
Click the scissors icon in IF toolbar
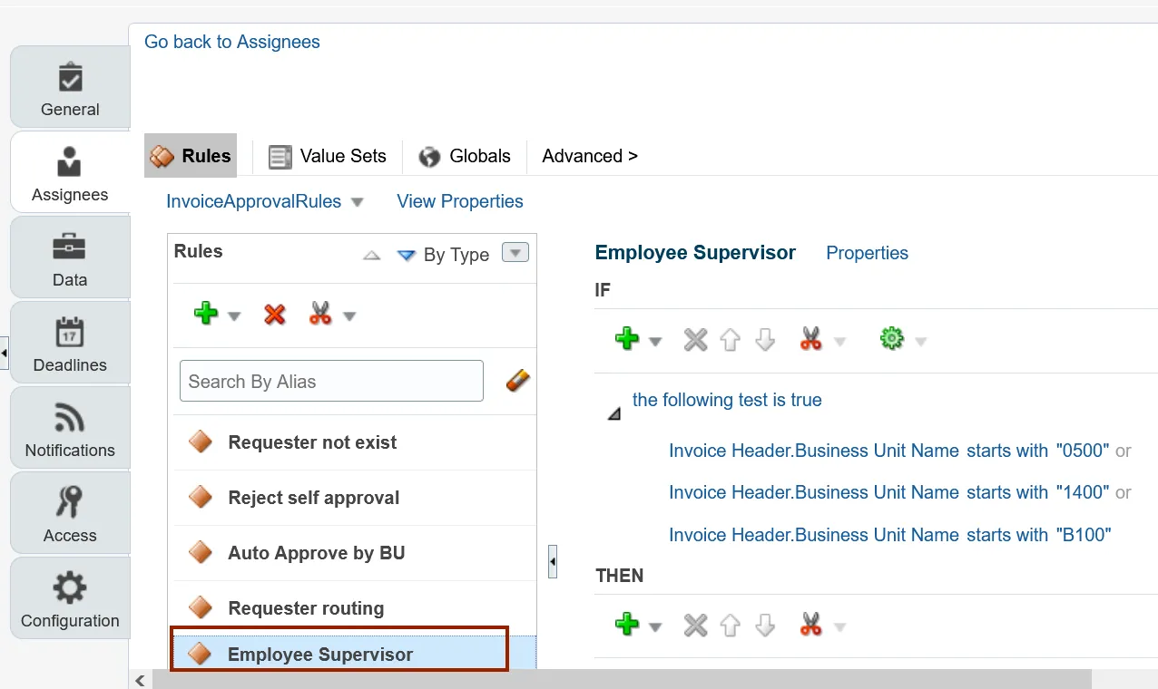tap(810, 339)
